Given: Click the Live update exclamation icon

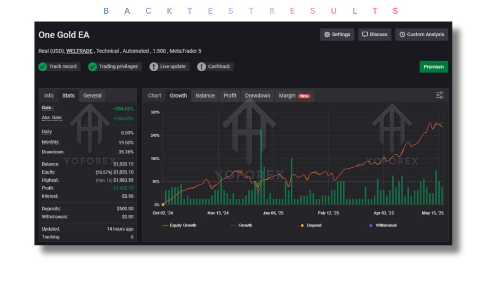Looking at the screenshot, I should [154, 67].
